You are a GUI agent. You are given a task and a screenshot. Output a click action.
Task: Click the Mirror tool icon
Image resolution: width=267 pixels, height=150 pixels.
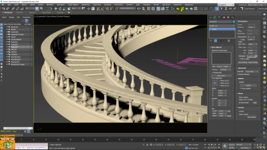(x=139, y=9)
